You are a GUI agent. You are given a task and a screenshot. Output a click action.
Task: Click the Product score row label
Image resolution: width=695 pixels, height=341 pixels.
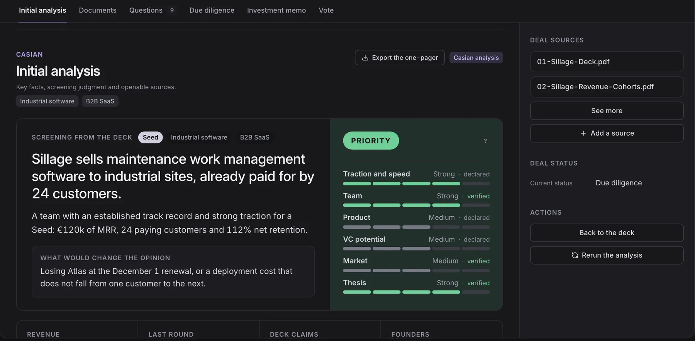pyautogui.click(x=356, y=217)
